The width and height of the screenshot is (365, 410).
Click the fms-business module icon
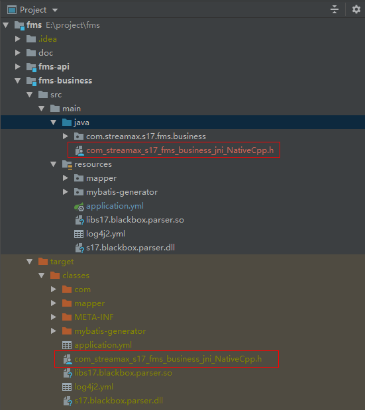[x=31, y=81]
